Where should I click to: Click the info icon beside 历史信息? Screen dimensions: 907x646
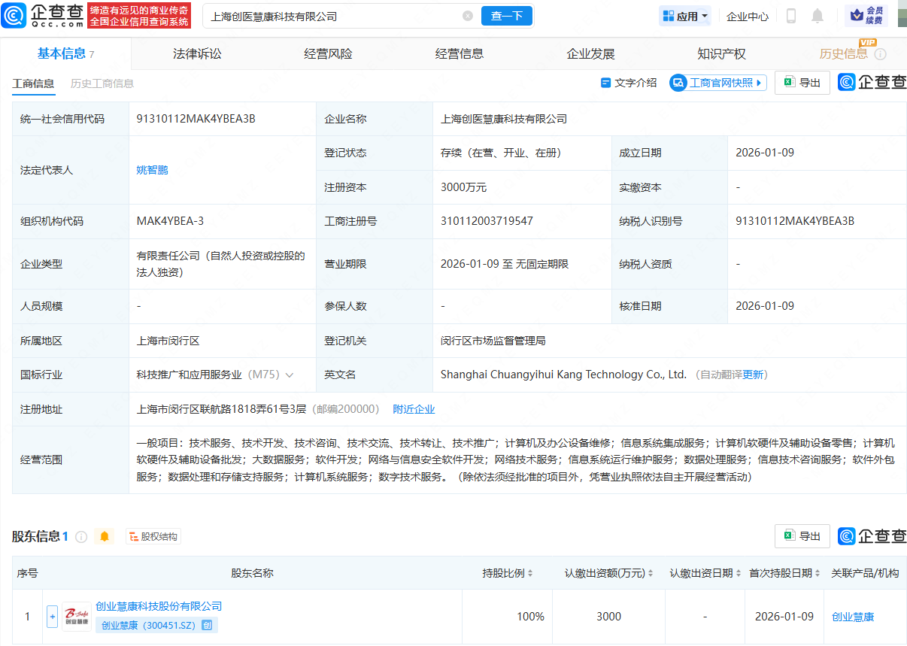click(881, 54)
